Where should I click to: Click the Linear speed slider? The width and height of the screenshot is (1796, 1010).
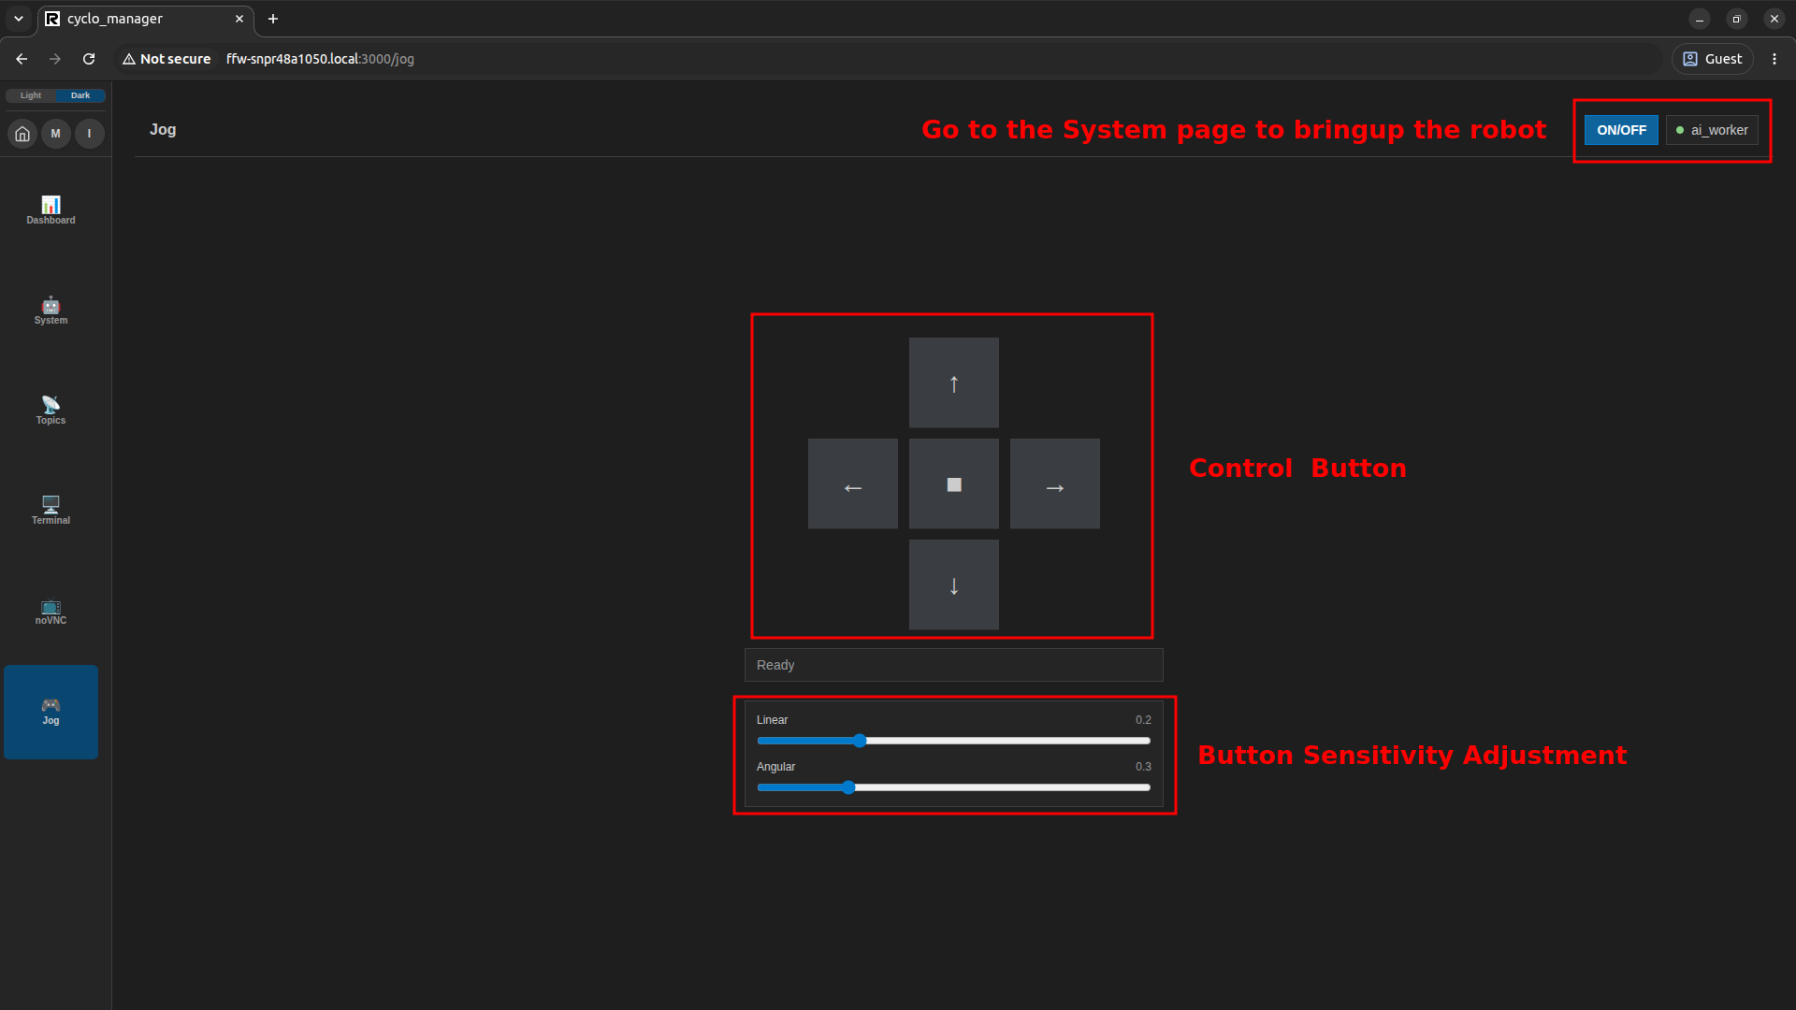(x=954, y=741)
